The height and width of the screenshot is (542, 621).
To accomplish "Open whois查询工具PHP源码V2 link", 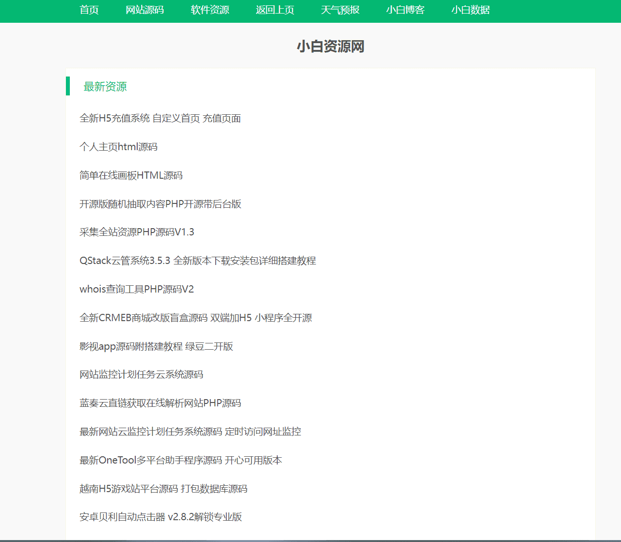I will (137, 289).
